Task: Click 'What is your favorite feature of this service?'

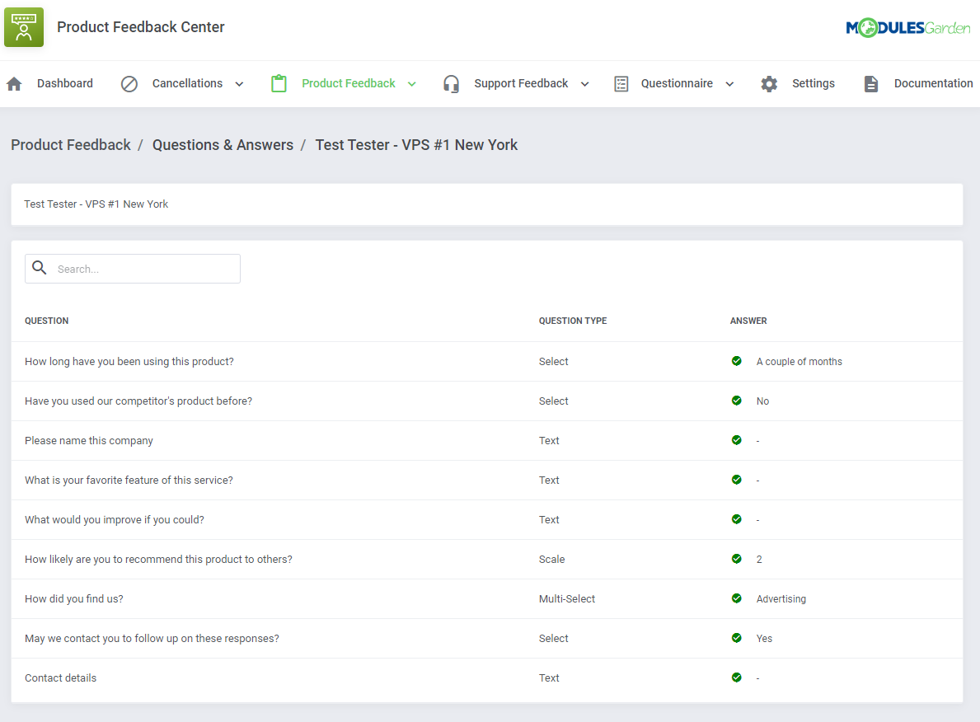Action: (129, 480)
